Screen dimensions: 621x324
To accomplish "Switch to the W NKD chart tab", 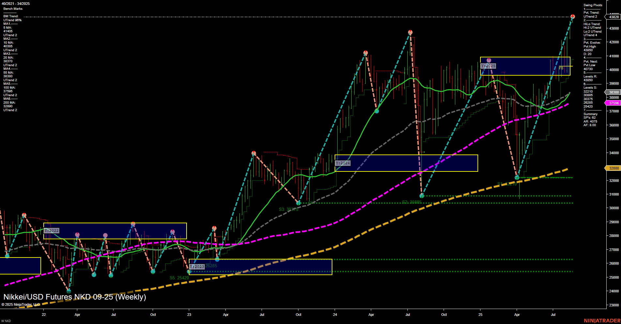I will 7,321.
